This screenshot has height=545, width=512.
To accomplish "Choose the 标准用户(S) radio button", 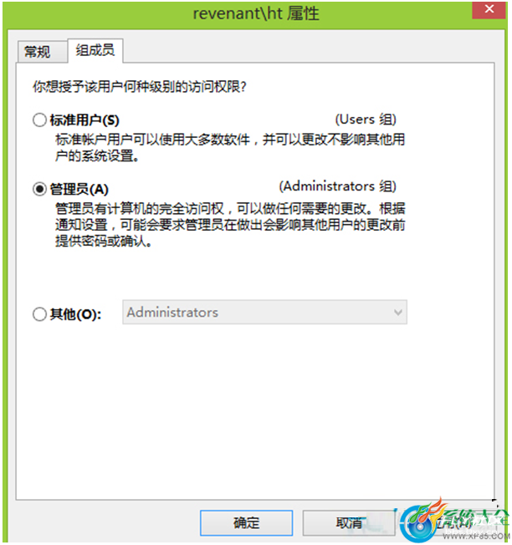I will tap(39, 120).
